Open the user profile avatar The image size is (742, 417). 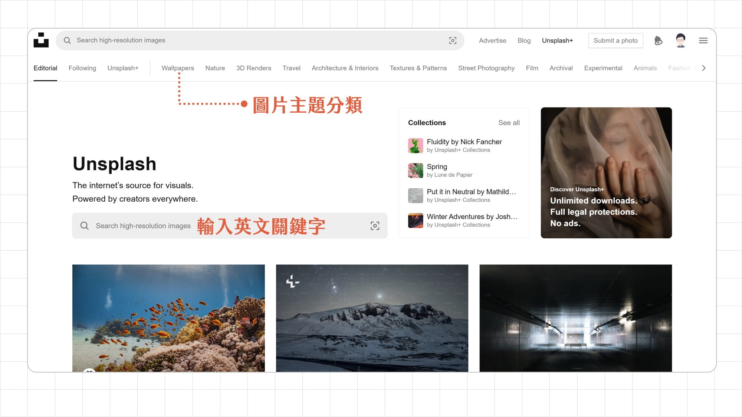pyautogui.click(x=680, y=40)
